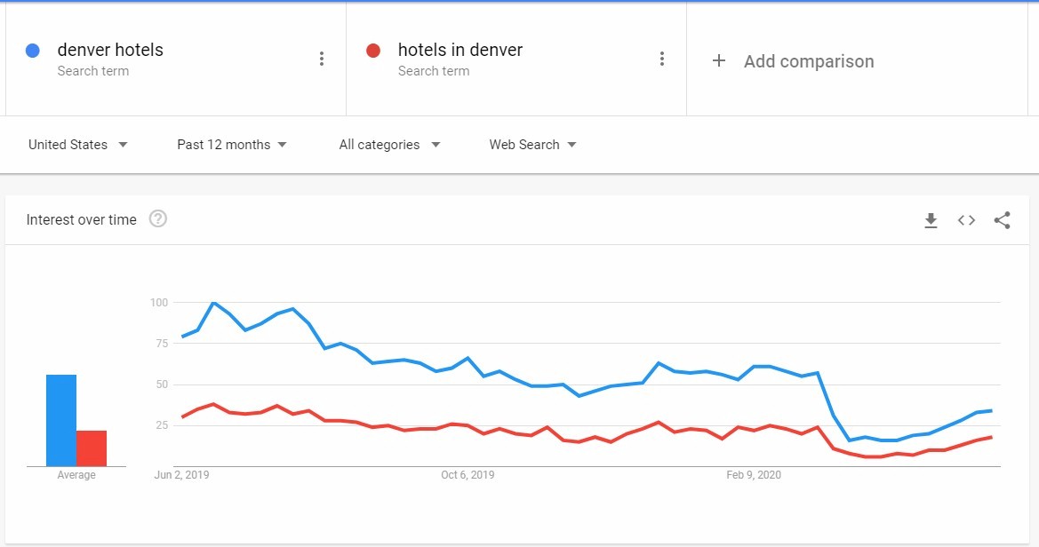Open options menu for hotels in denver
Viewport: 1039px width, 547px height.
pos(661,59)
